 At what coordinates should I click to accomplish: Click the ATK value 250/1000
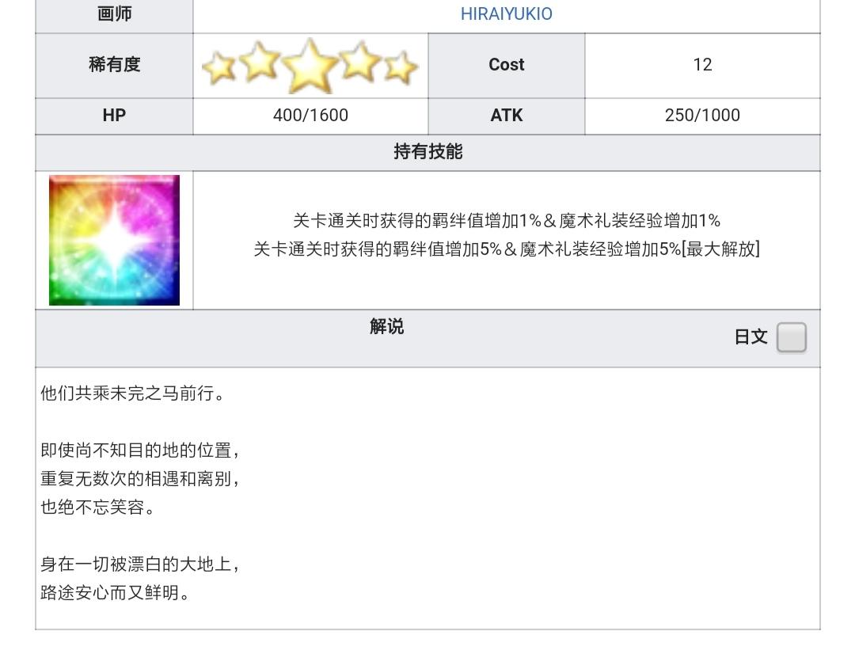702,116
